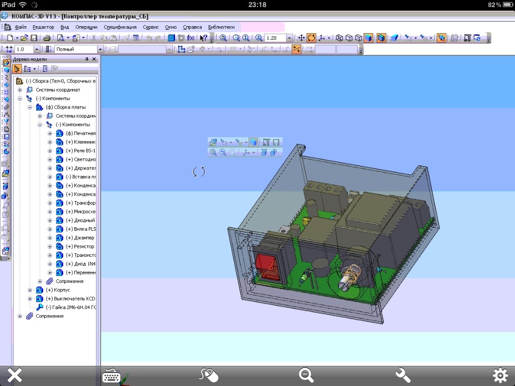Expand the Корпус tree node

(30, 290)
